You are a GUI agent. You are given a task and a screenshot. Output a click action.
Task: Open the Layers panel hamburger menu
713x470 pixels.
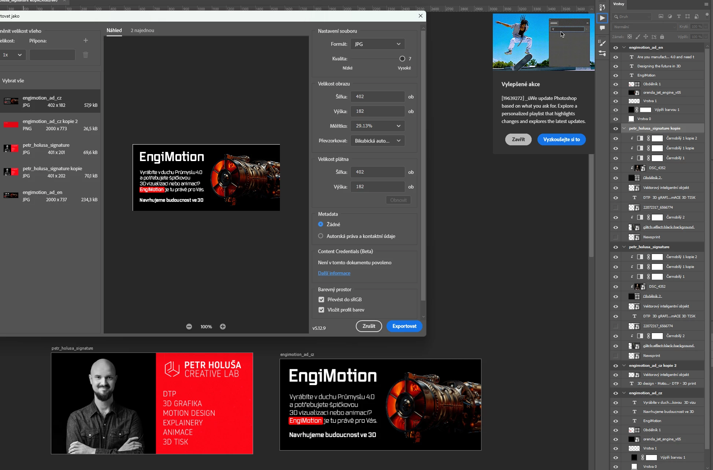[x=706, y=4]
